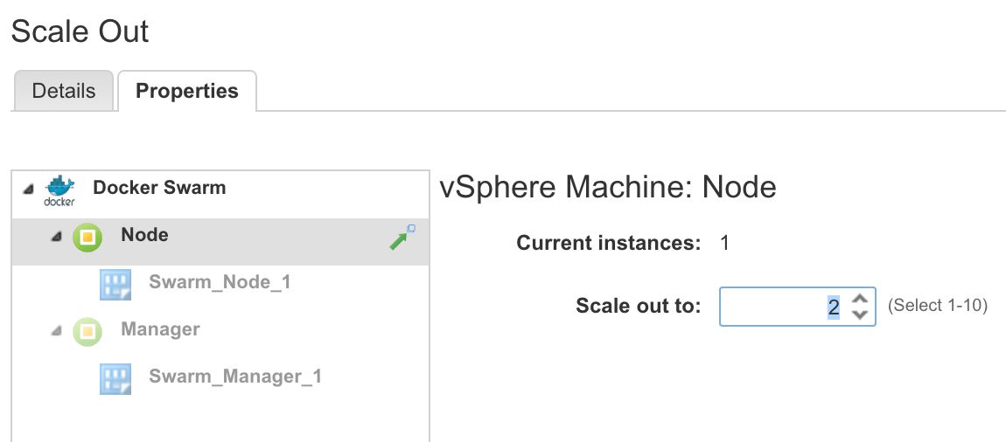Click the Swarm_Manager_1 instance icon
This screenshot has height=442, width=1006.
(115, 377)
